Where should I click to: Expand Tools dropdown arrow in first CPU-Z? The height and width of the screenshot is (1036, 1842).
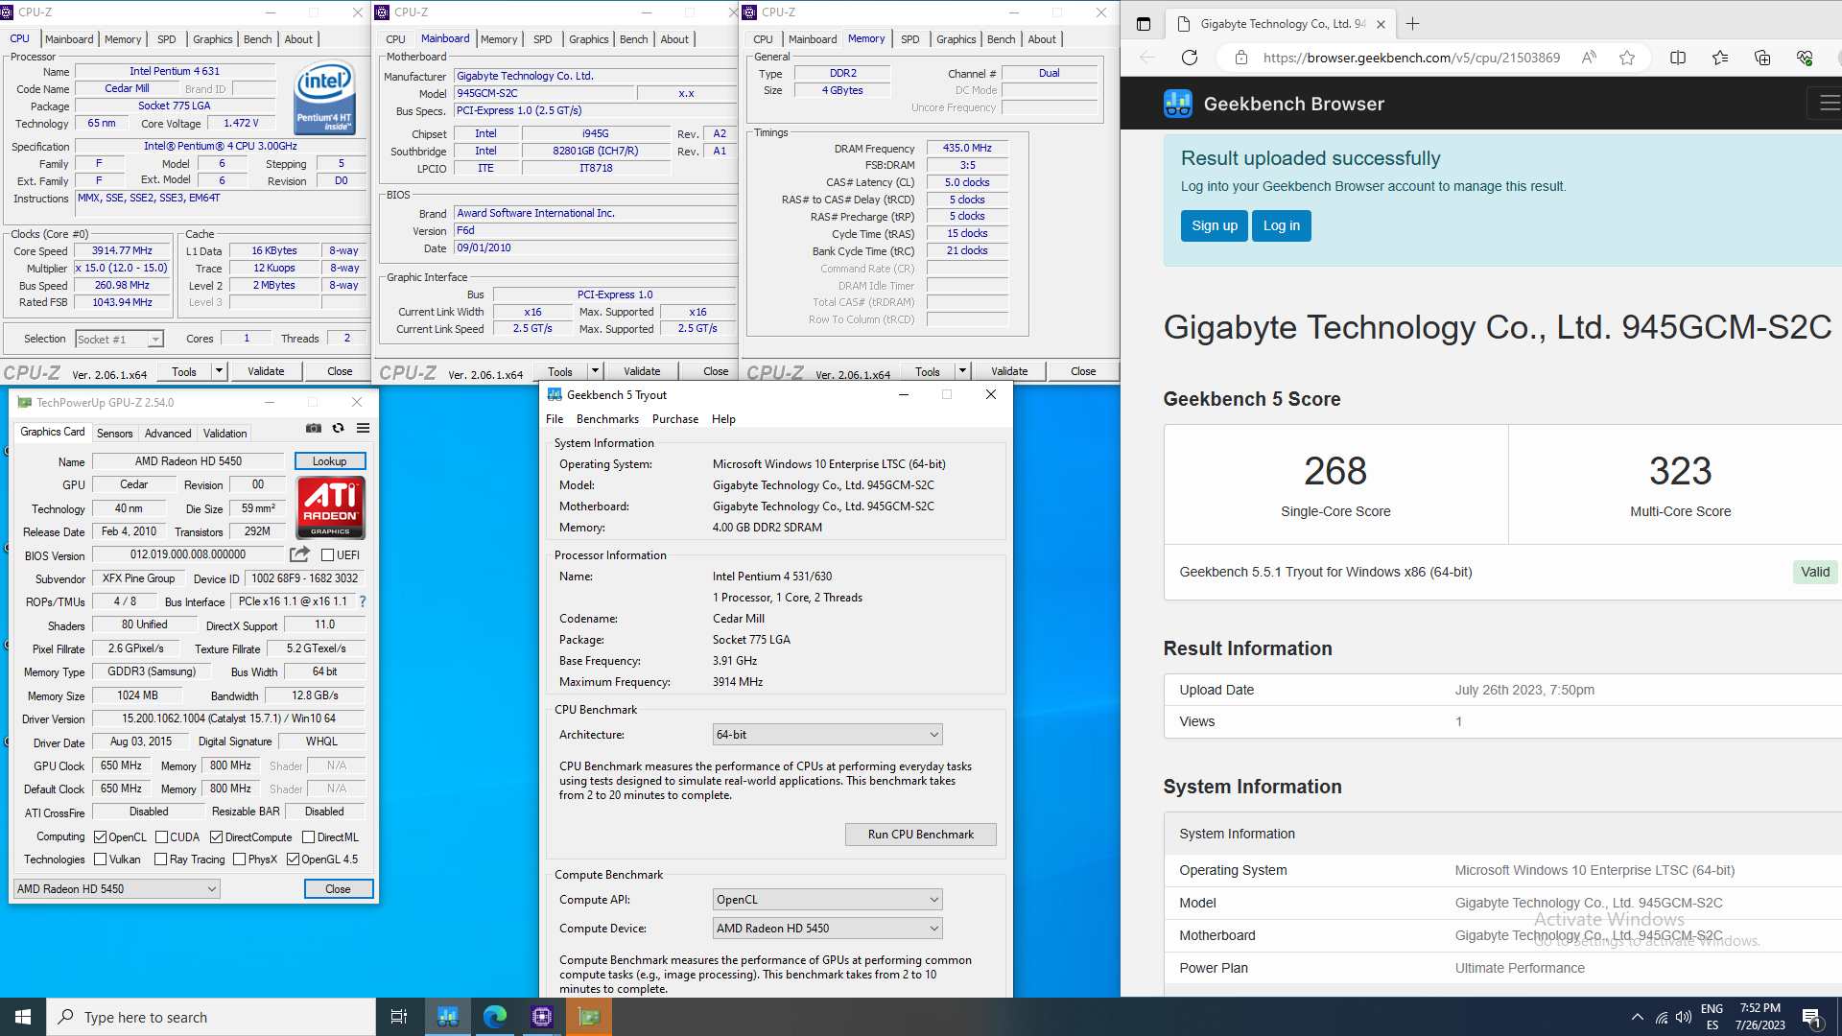click(219, 371)
